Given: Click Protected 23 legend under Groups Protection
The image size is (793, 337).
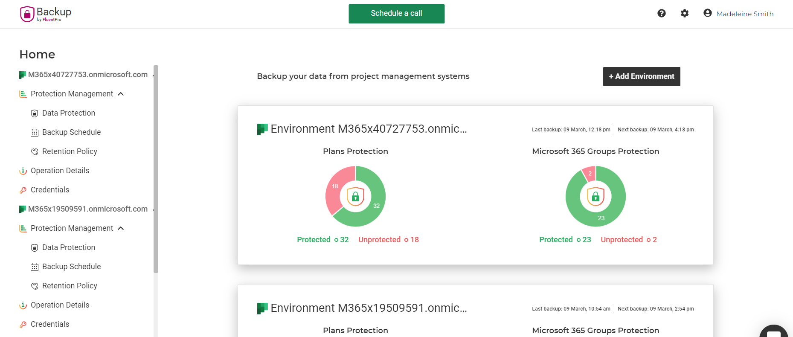Looking at the screenshot, I should (565, 240).
